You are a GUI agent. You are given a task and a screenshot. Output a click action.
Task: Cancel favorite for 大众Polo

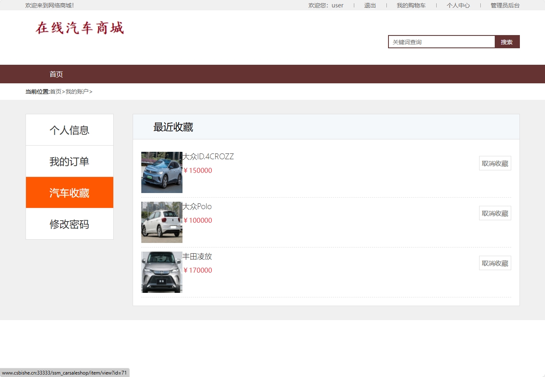(x=495, y=213)
